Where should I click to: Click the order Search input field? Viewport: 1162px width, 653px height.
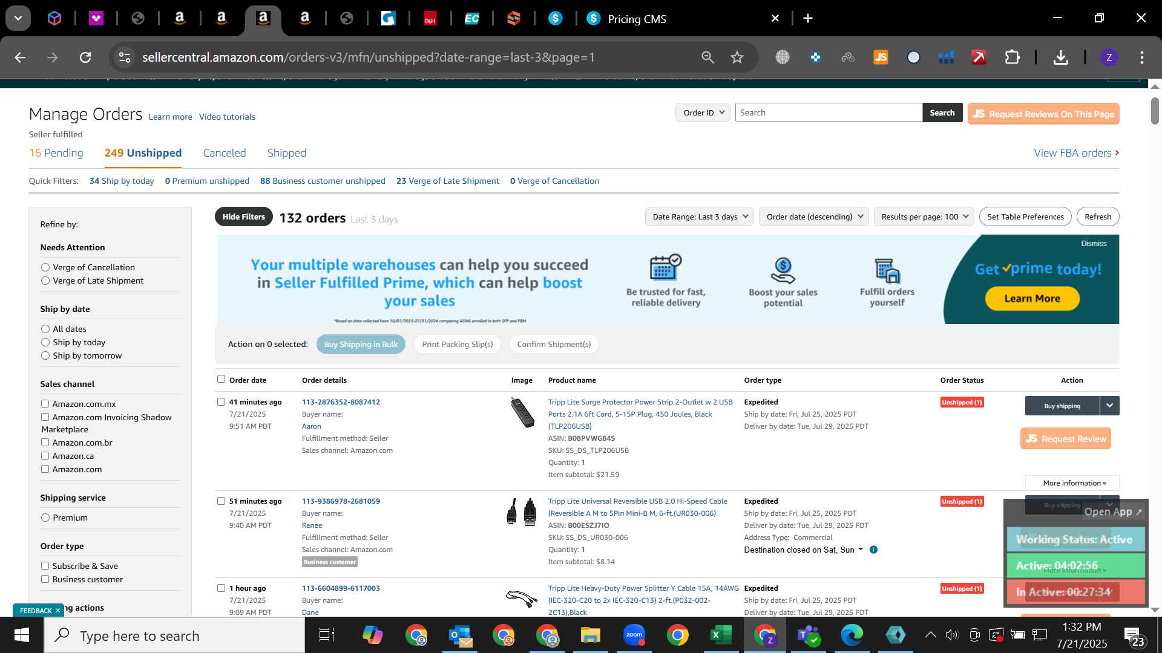829,112
